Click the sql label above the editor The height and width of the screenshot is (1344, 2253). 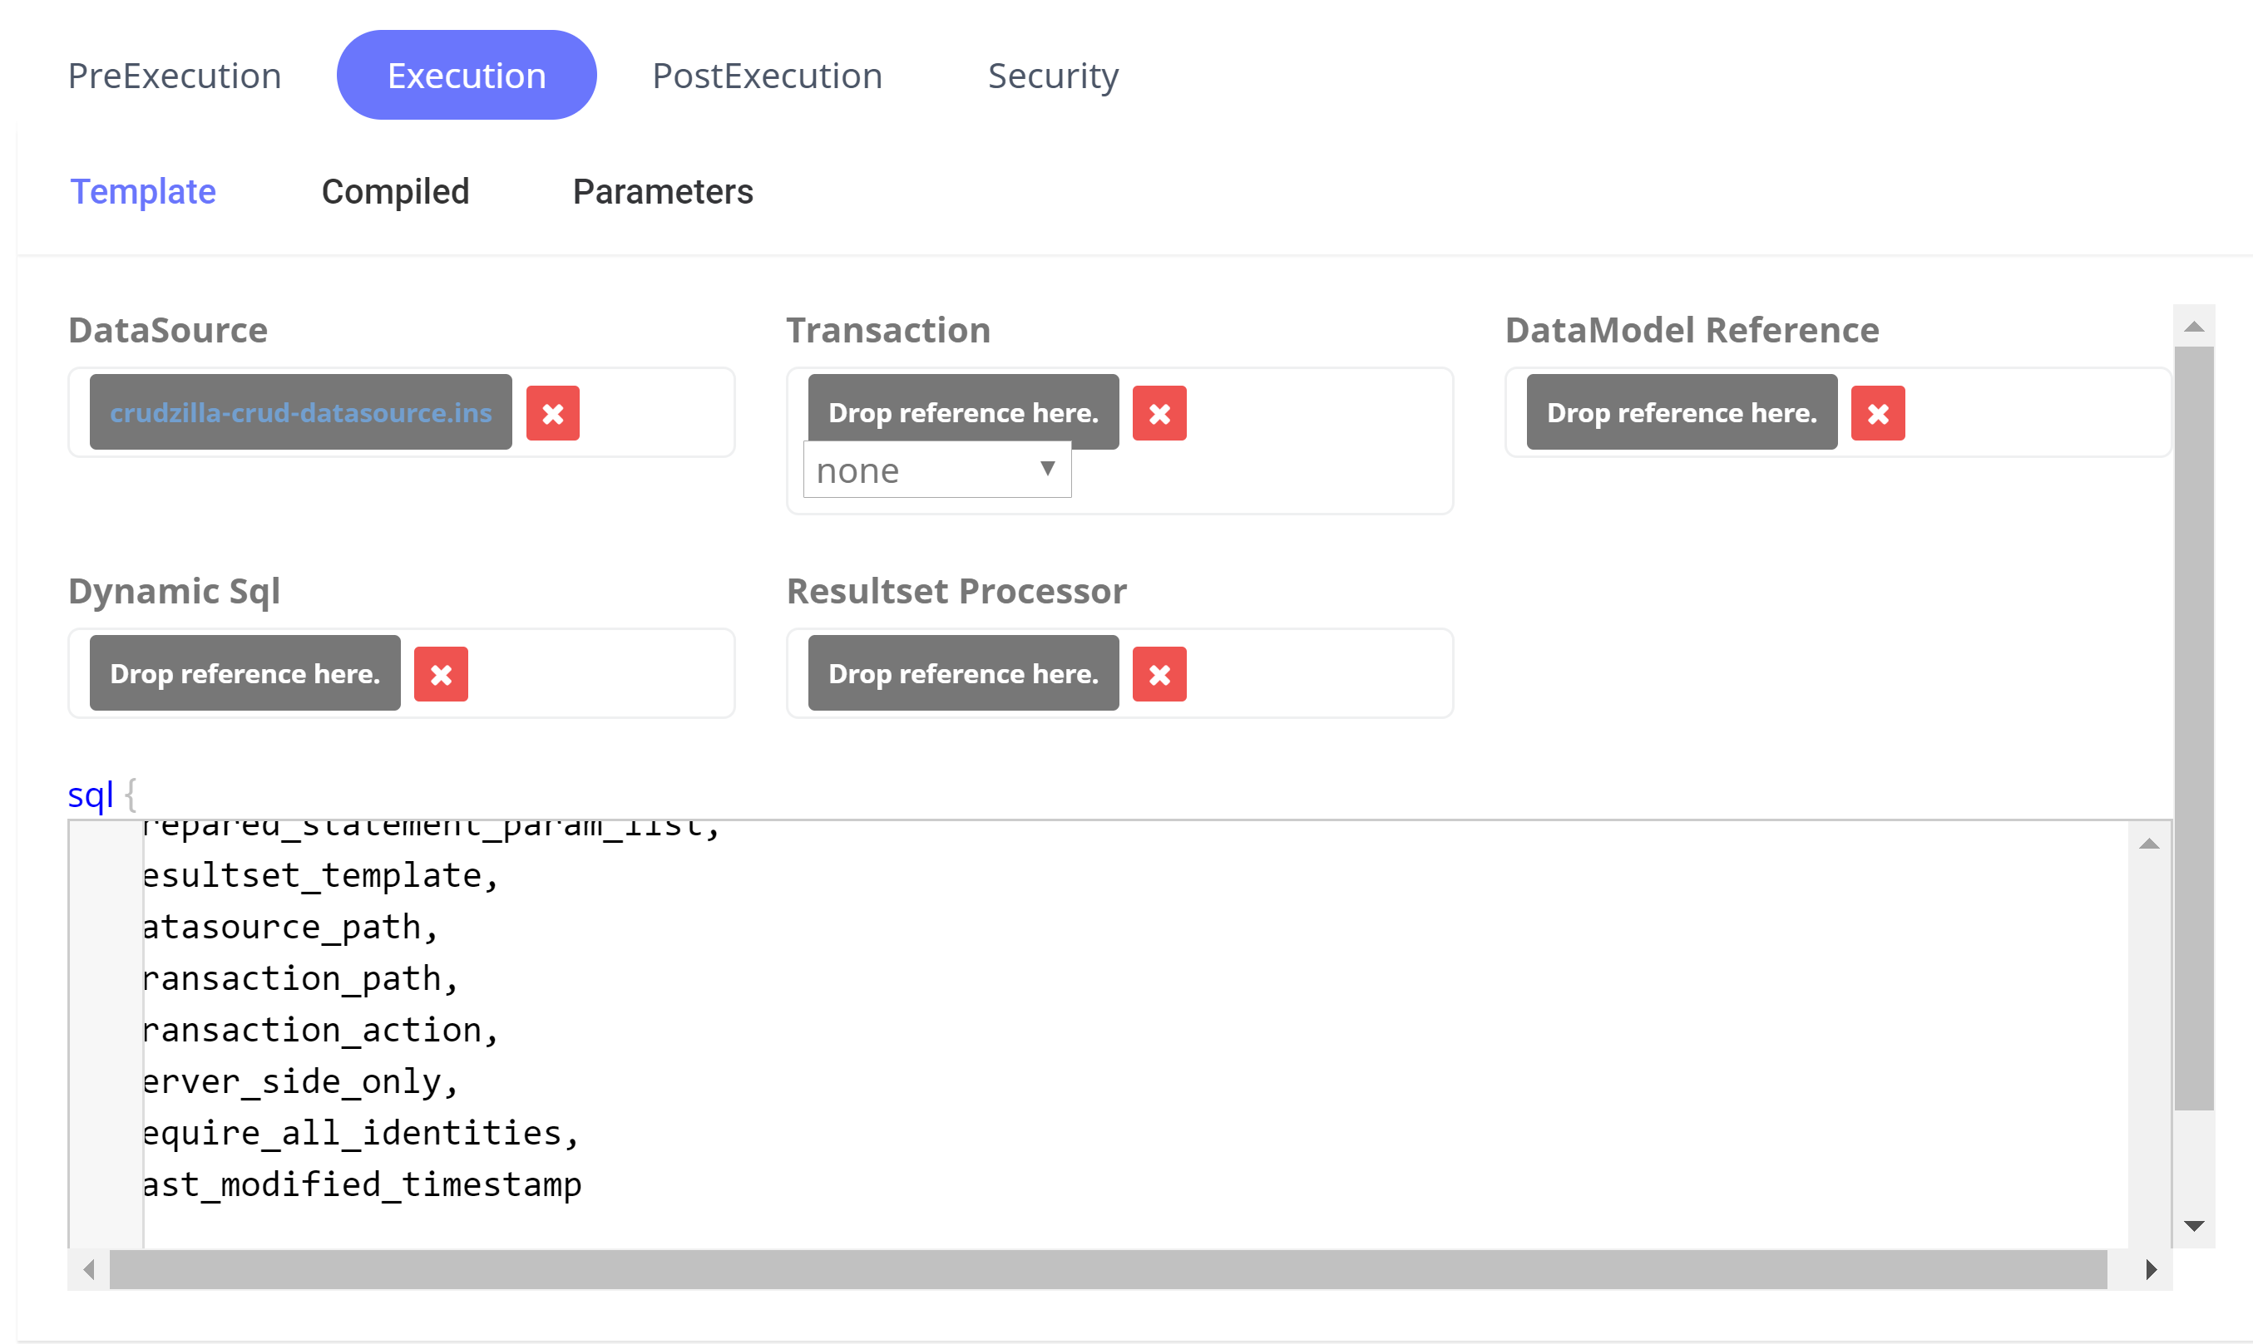click(91, 795)
